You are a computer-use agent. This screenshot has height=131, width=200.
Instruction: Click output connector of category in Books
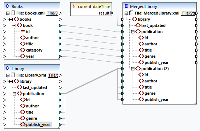pyautogui.click(x=60, y=50)
